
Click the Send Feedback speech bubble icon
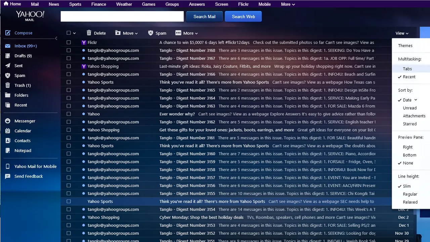(8, 176)
